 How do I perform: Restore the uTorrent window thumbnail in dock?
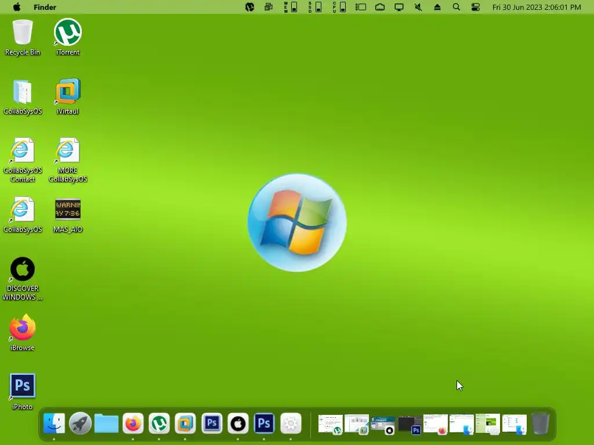click(330, 424)
